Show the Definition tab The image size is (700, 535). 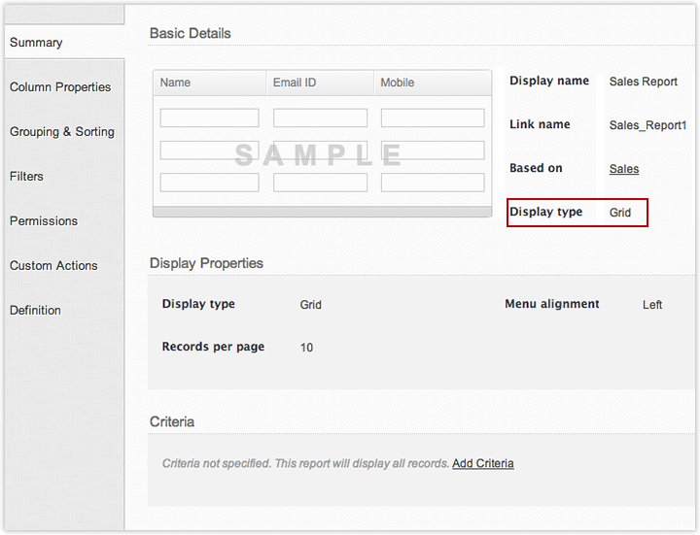35,311
